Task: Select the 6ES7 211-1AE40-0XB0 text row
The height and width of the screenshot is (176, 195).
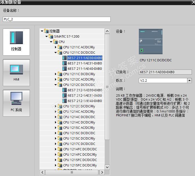Action: click(85, 69)
